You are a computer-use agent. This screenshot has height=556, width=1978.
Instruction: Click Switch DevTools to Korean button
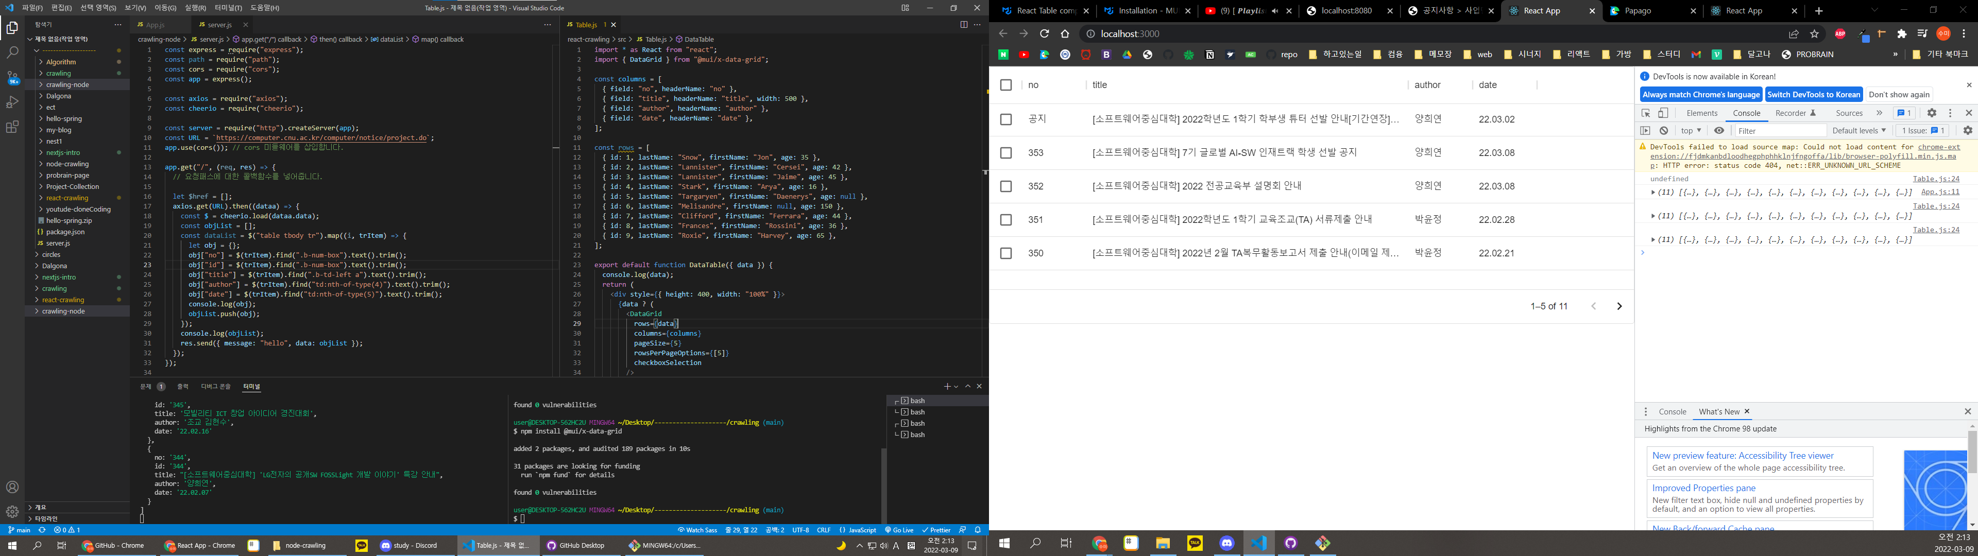click(1814, 94)
